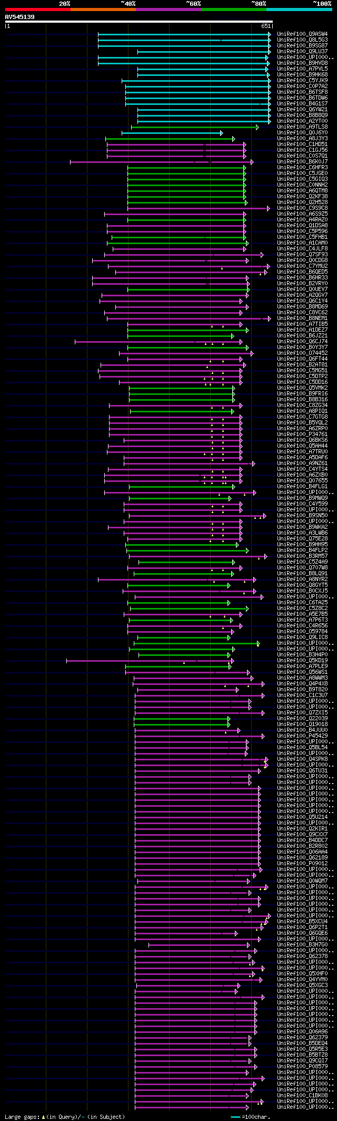Select hit label UniRef100_Q0J6Y0
Image resolution: width=337 pixels, height=1121 pixels.
[x=302, y=132]
